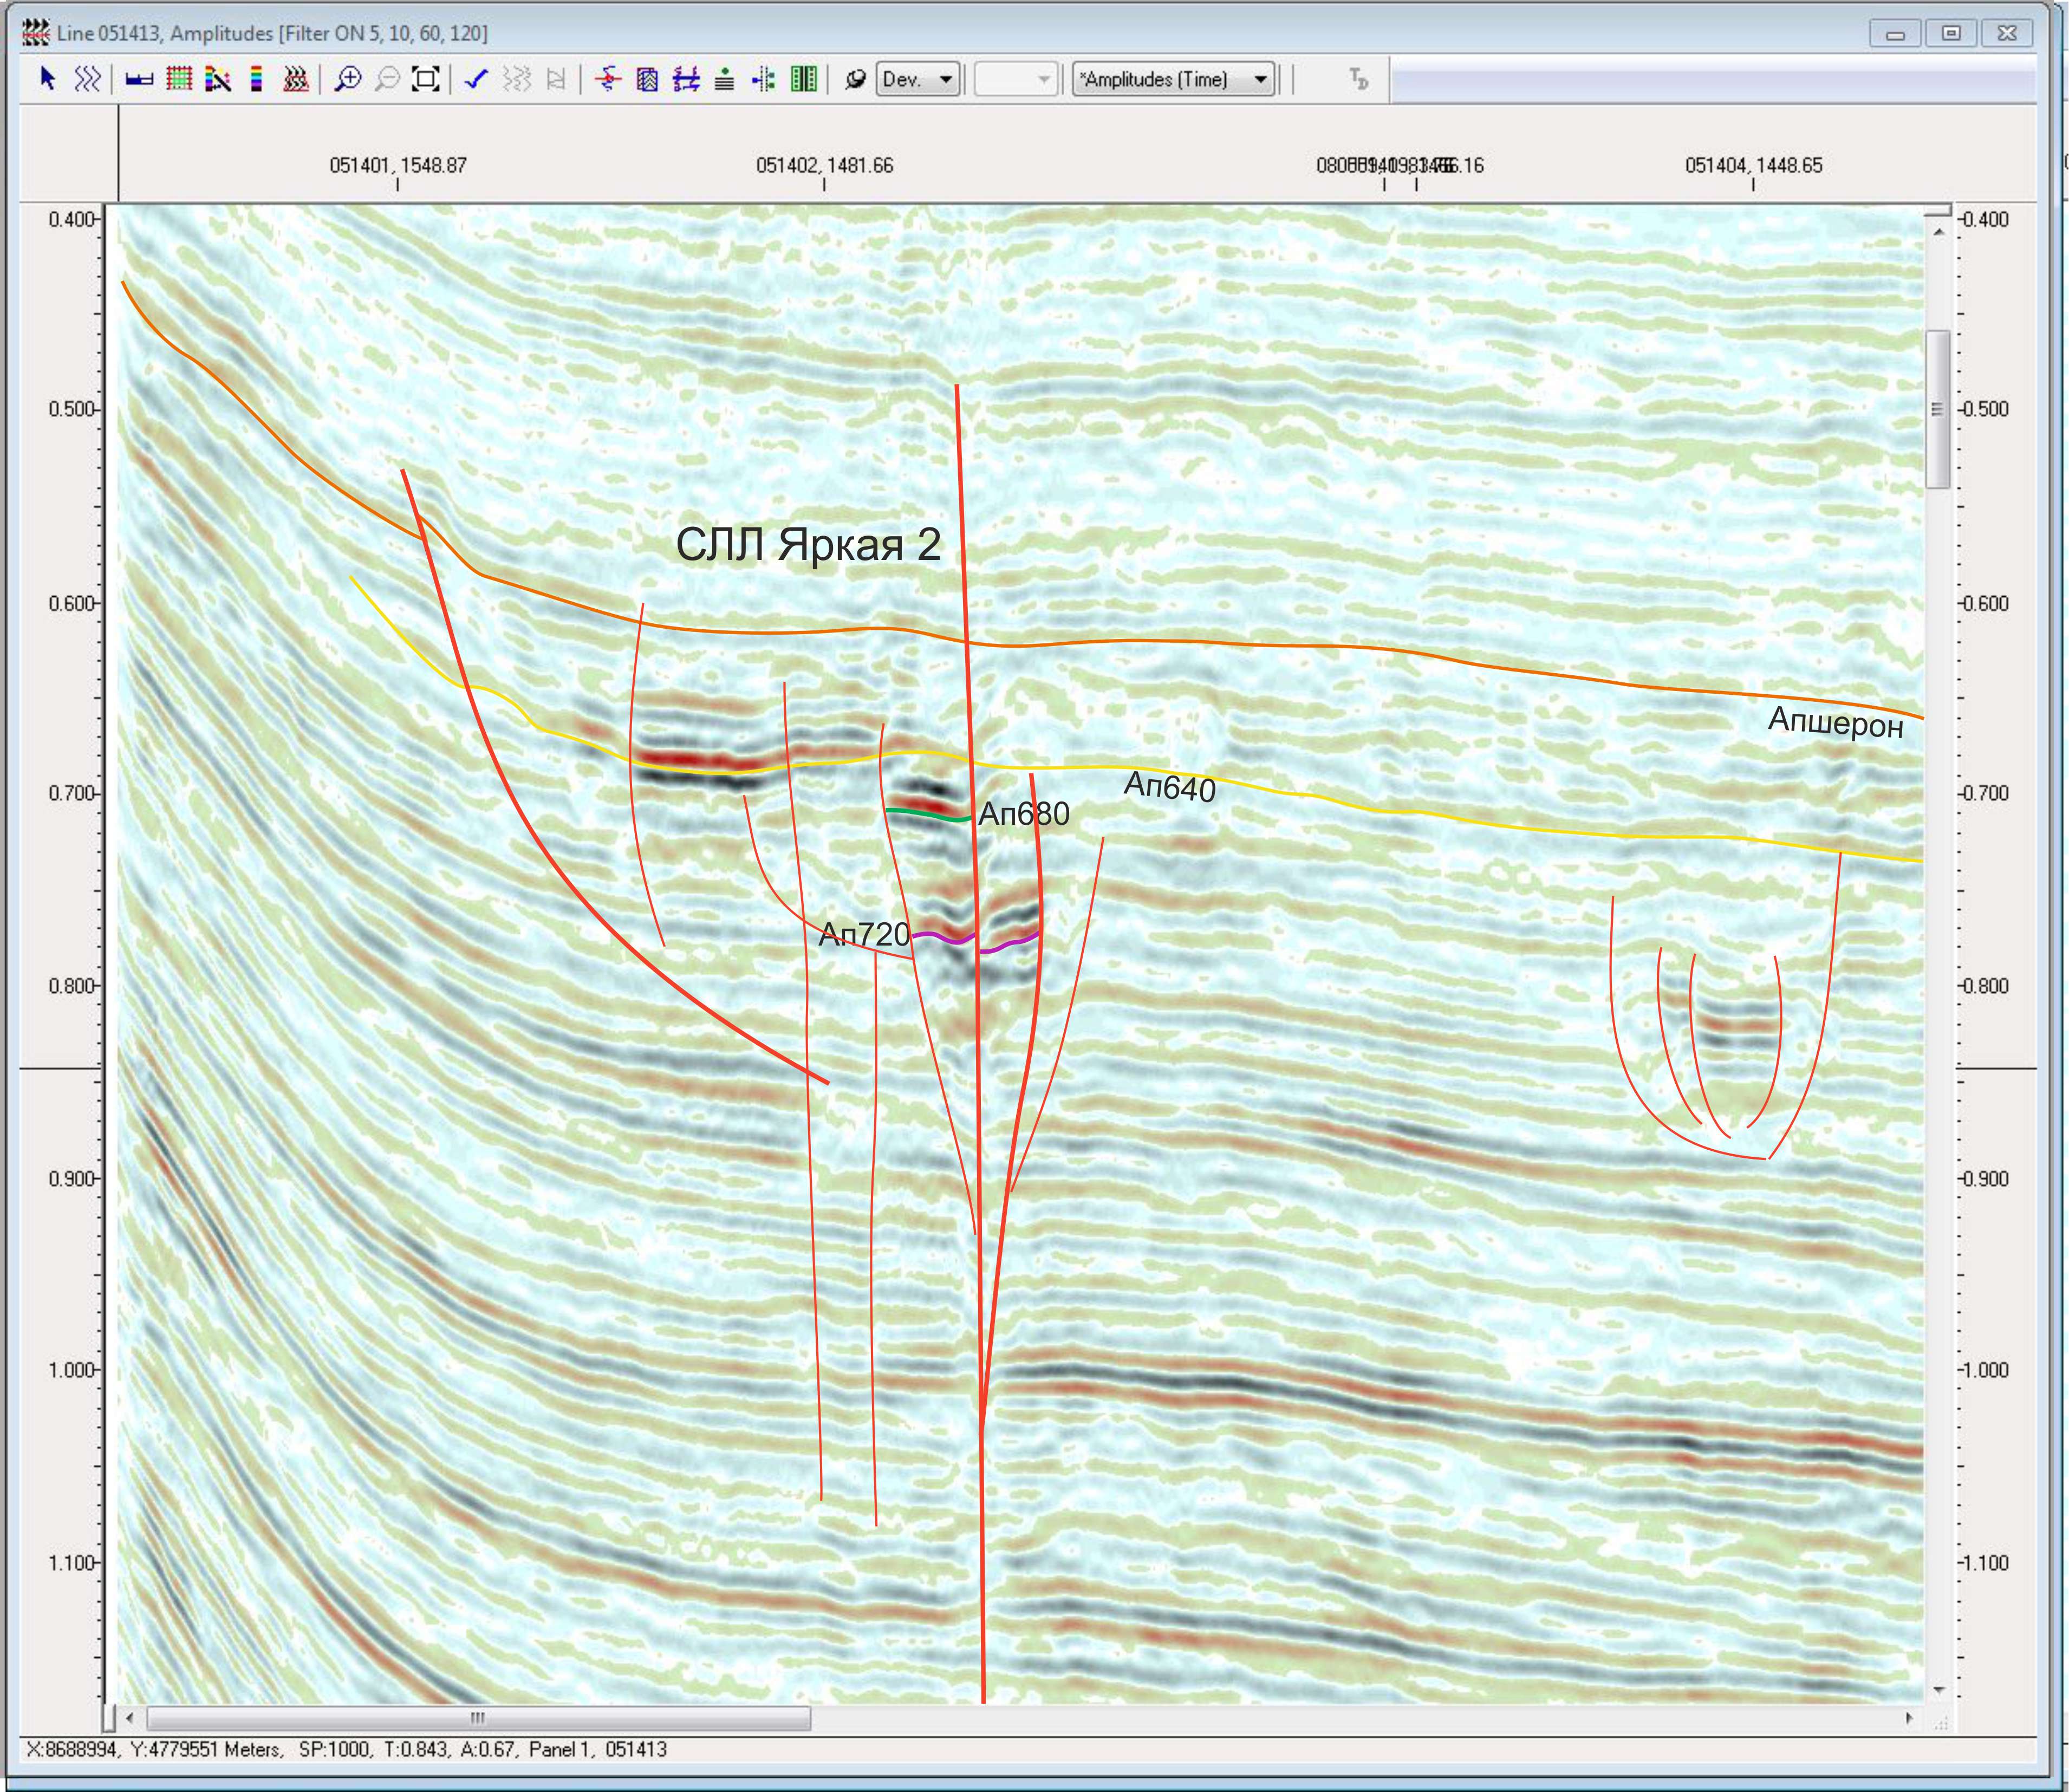
Task: Click line tick 051401, 1548.87
Action: (398, 166)
